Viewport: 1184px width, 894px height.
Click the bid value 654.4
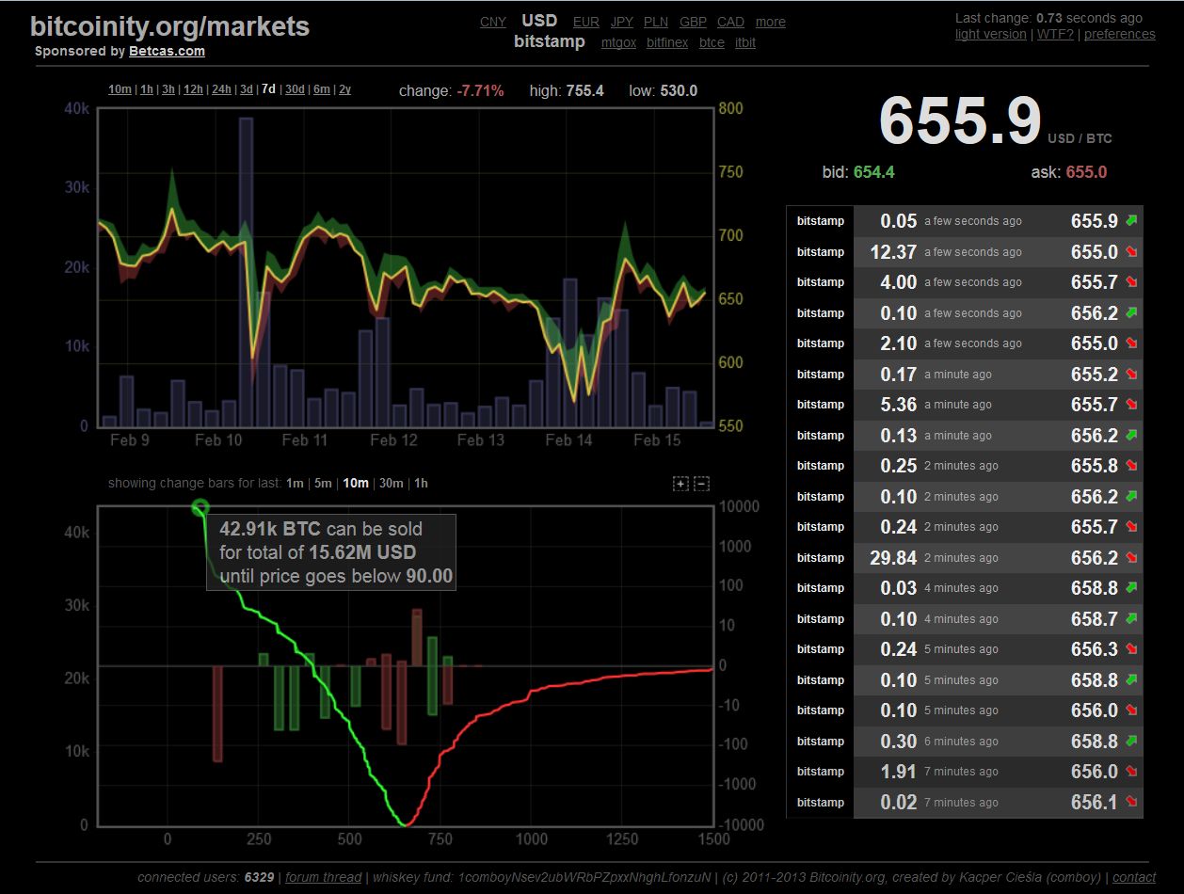873,172
